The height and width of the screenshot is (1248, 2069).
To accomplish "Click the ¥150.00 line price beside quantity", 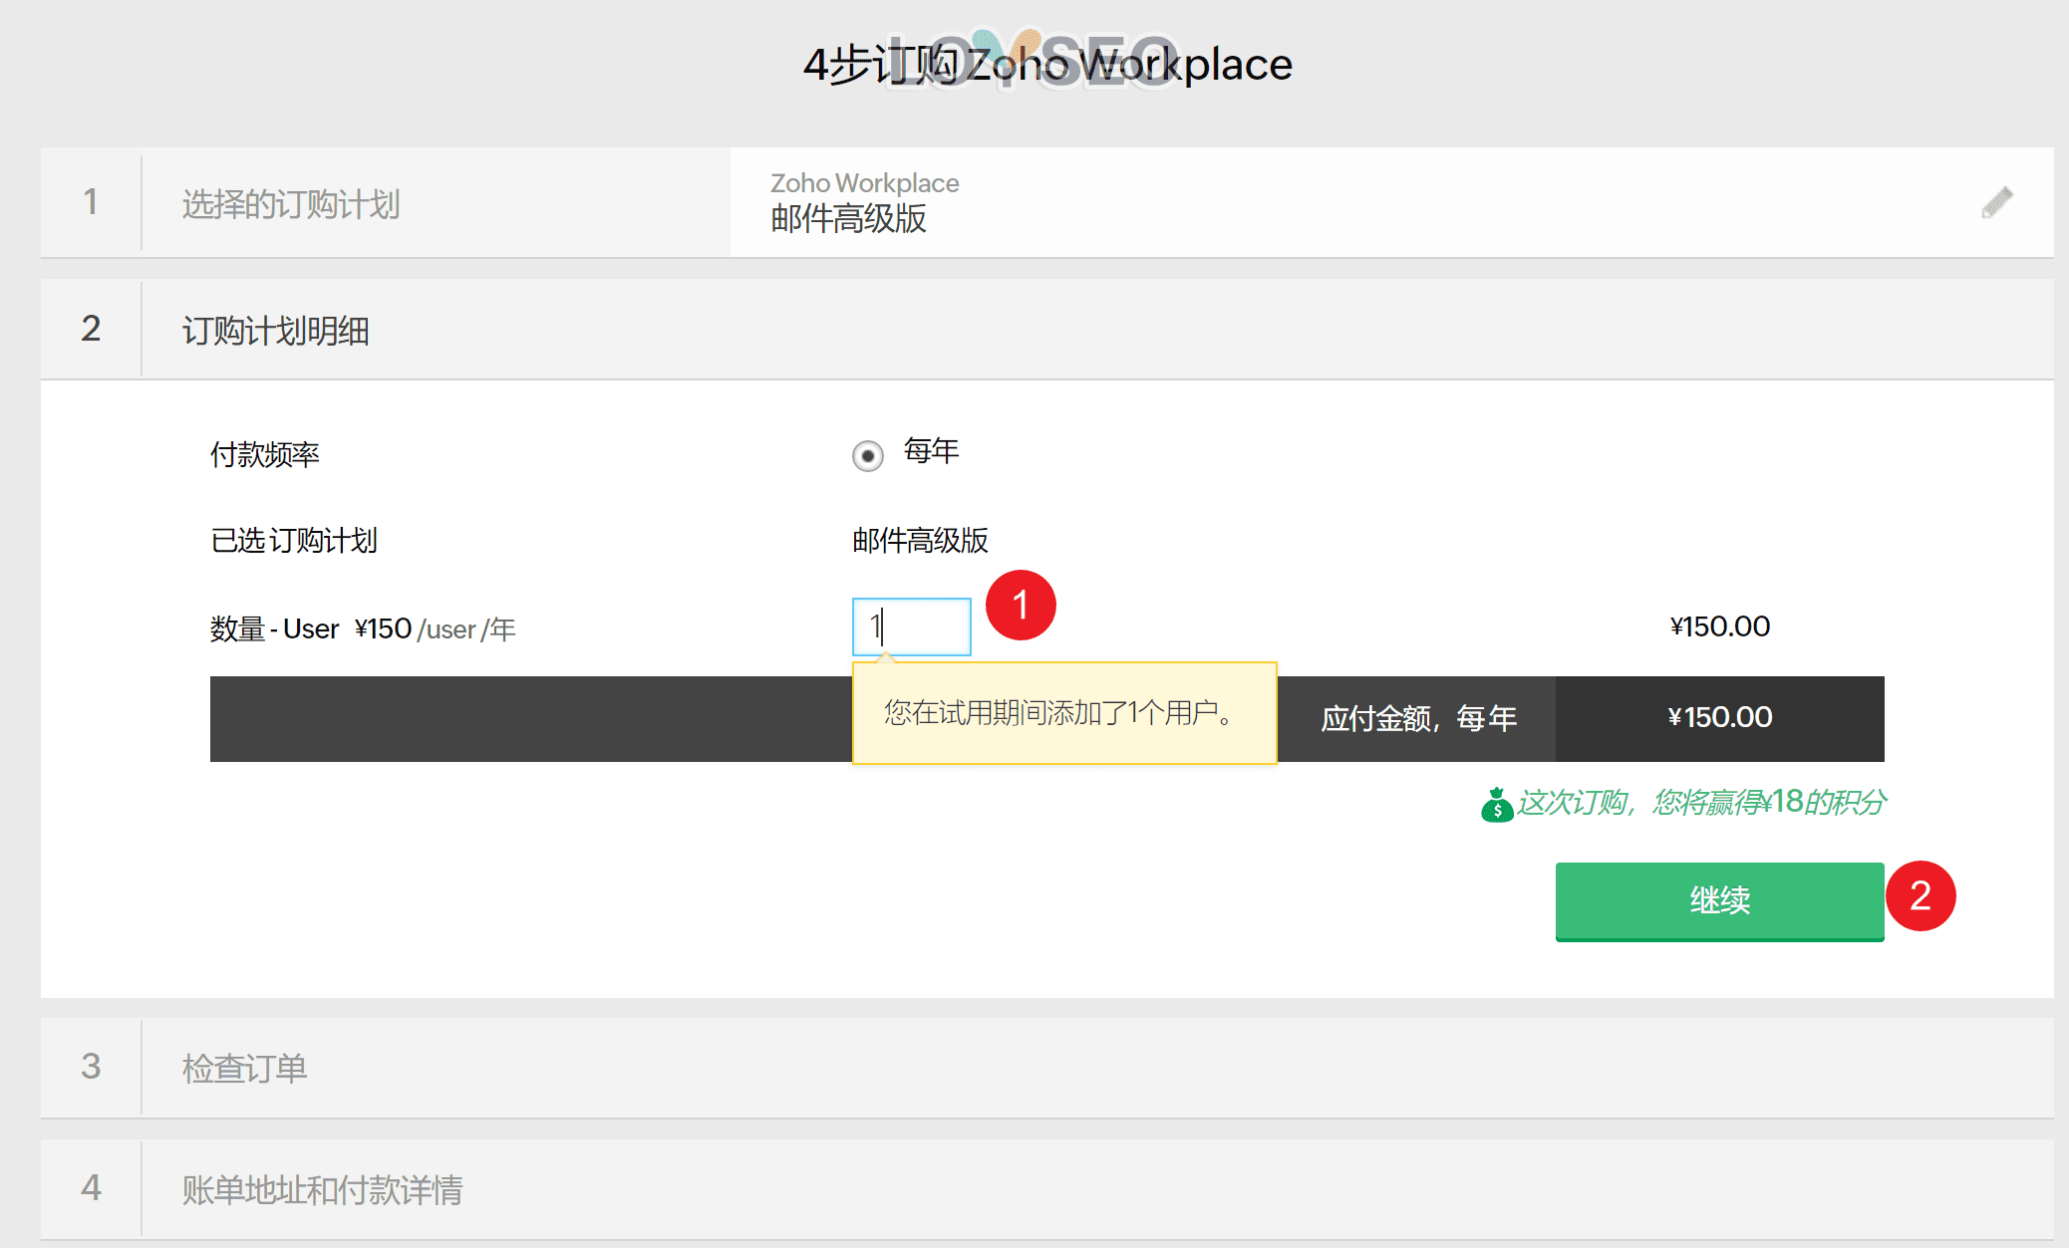I will pyautogui.click(x=1720, y=626).
